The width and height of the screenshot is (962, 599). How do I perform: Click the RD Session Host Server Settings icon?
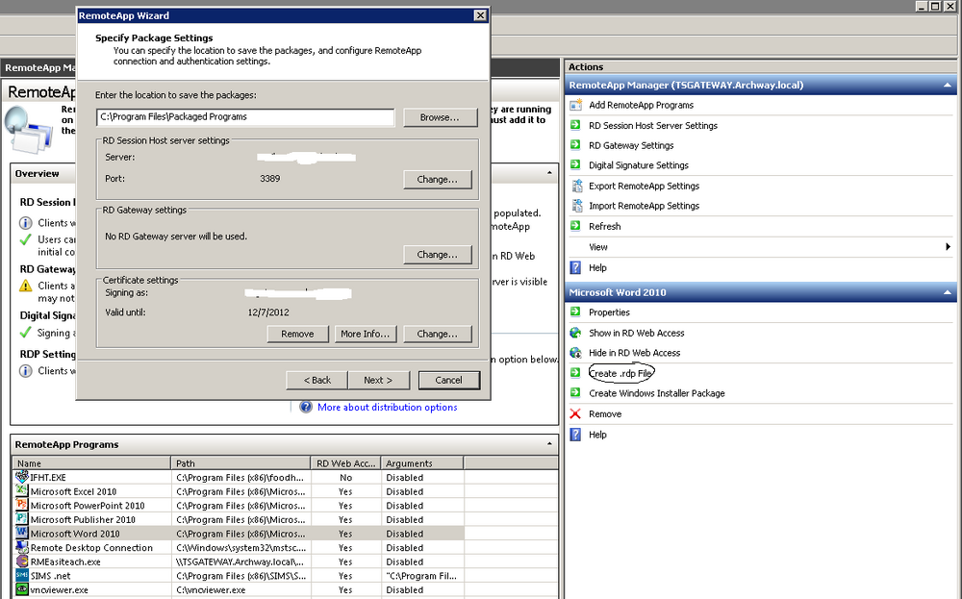click(575, 125)
